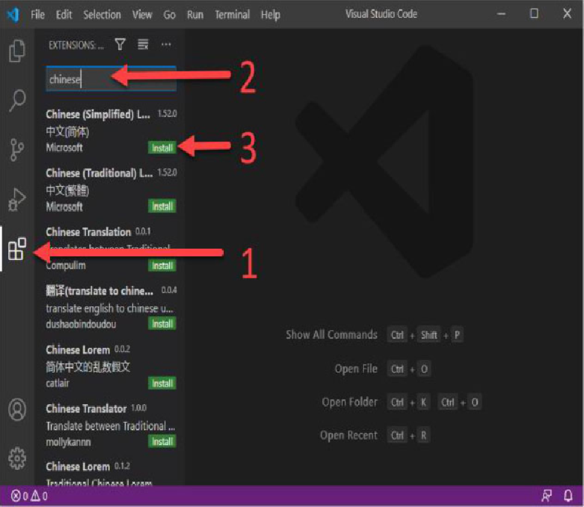This screenshot has height=507, width=584.
Task: Open the feedback icon in status bar
Action: (546, 496)
